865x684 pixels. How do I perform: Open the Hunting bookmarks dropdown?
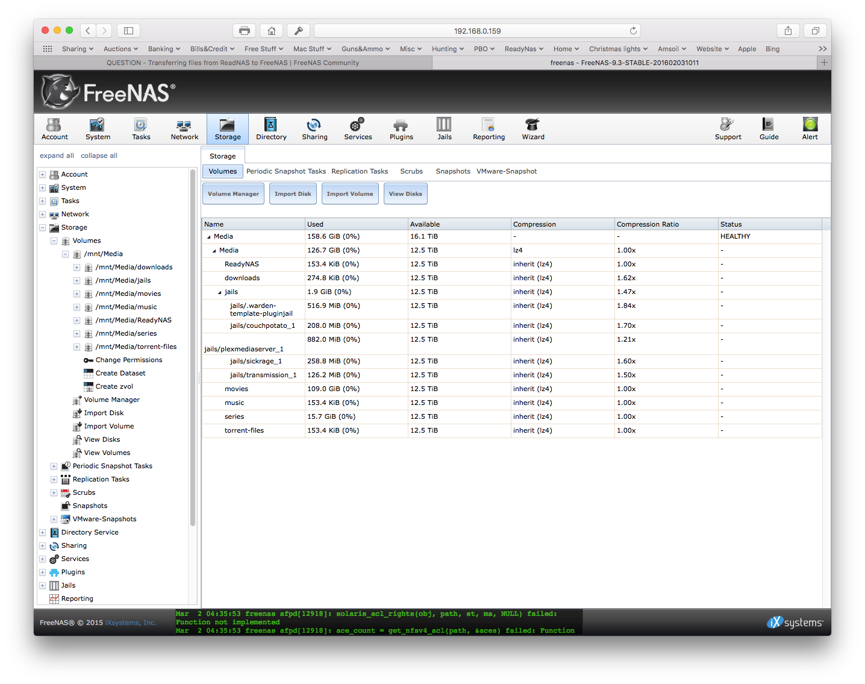[x=448, y=49]
